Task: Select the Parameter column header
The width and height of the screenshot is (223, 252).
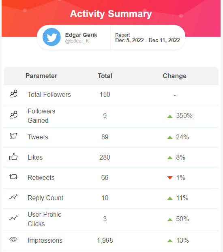Action: (x=41, y=76)
